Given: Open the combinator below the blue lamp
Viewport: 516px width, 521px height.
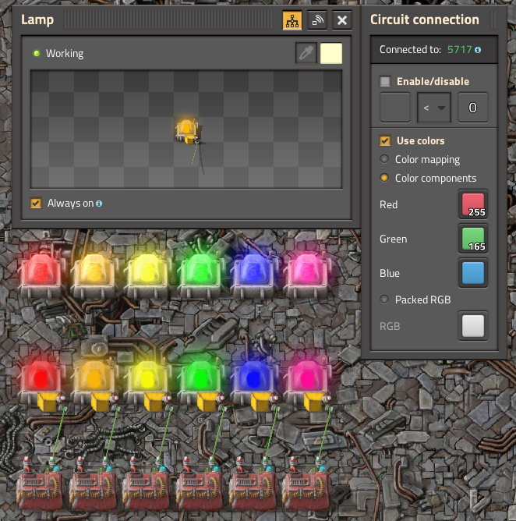Looking at the screenshot, I should pos(253,487).
